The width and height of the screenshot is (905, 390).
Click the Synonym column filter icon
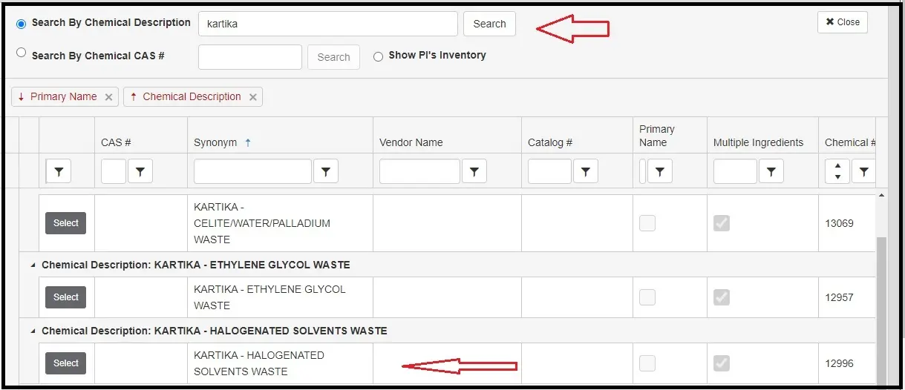(325, 172)
